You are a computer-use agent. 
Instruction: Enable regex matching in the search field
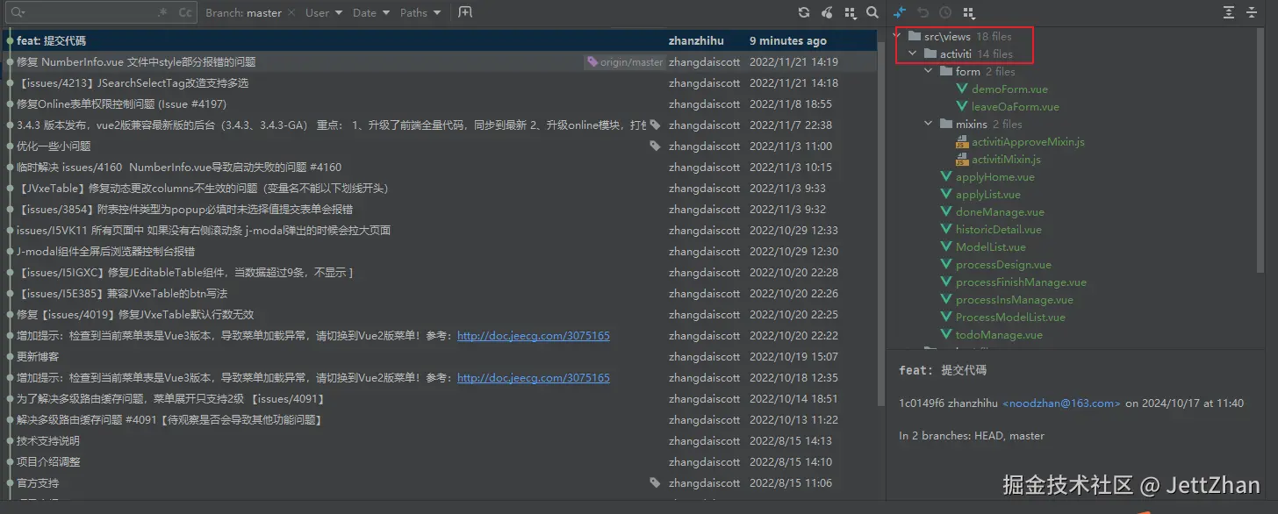point(162,12)
